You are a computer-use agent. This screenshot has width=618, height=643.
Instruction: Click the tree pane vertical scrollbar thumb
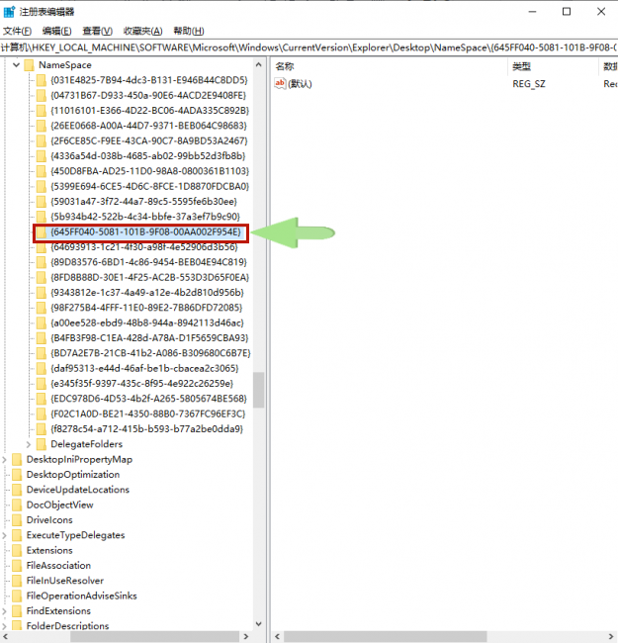tap(259, 390)
